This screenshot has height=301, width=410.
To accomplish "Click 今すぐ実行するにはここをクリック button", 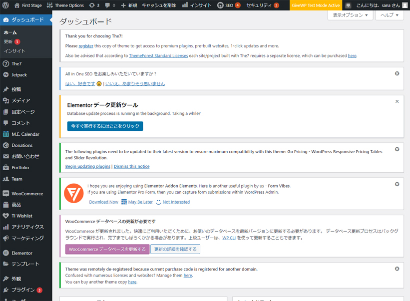I will pyautogui.click(x=105, y=126).
